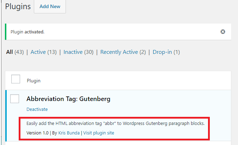
Task: Click the Add New button
Action: tap(50, 7)
